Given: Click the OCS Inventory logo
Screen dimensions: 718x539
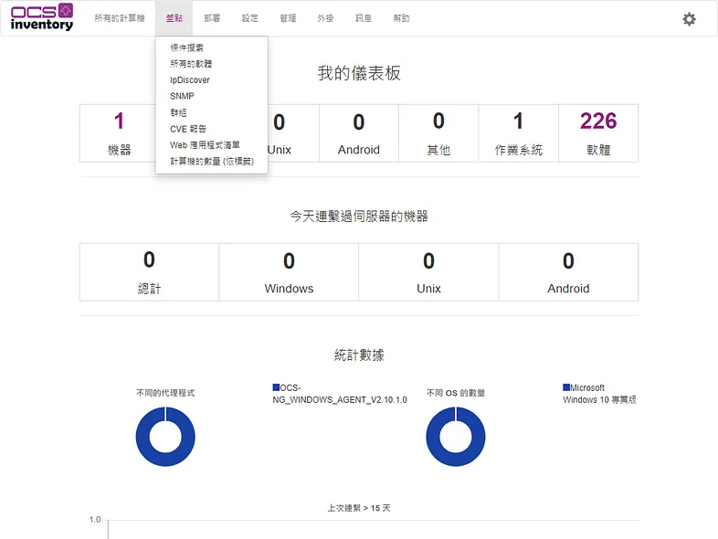Looking at the screenshot, I should tap(42, 17).
